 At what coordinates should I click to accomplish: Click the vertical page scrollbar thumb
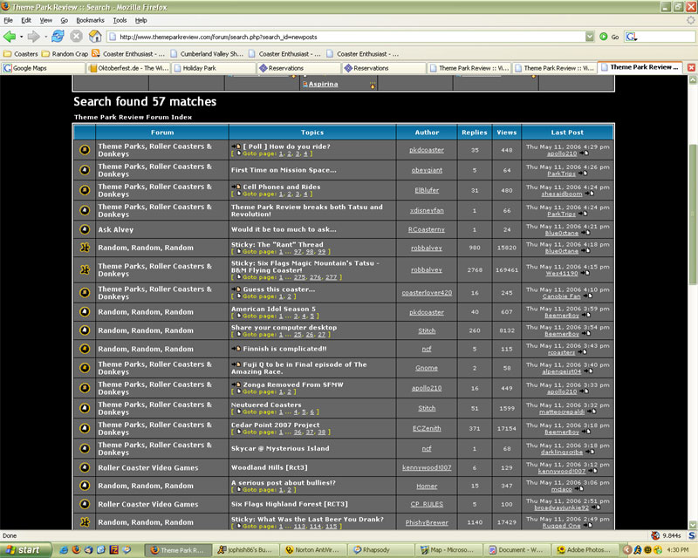(x=693, y=214)
